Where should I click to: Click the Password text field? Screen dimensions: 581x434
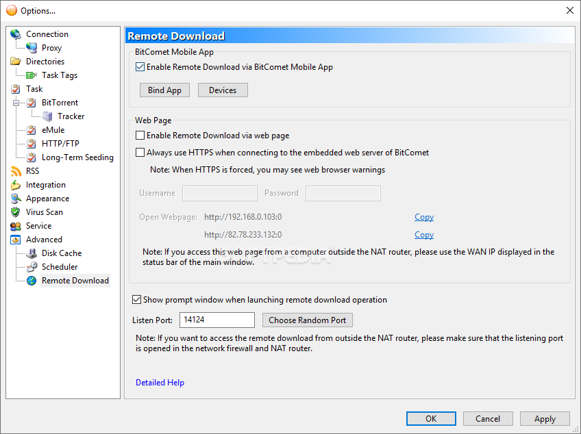(x=343, y=193)
